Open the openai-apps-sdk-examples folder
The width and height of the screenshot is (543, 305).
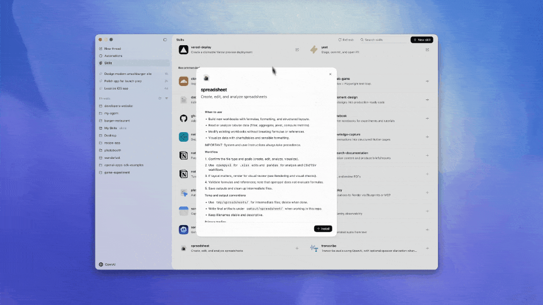pos(134,165)
